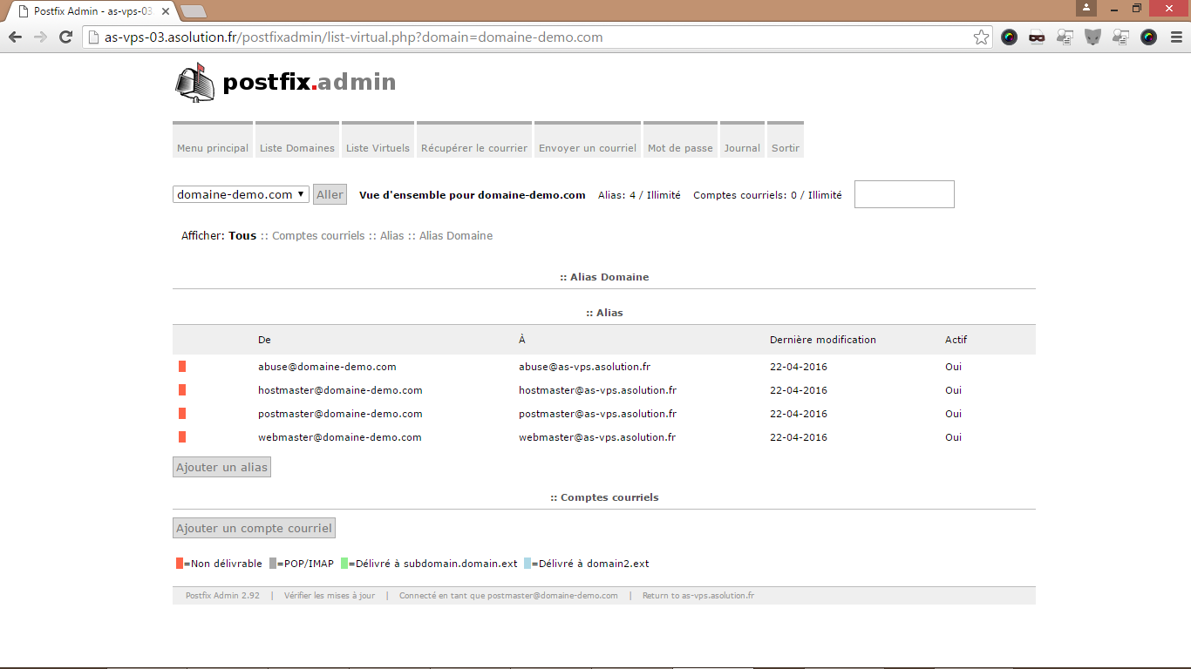This screenshot has height=669, width=1191.
Task: Go to the Liste Virtuels menu tab
Action: click(378, 148)
